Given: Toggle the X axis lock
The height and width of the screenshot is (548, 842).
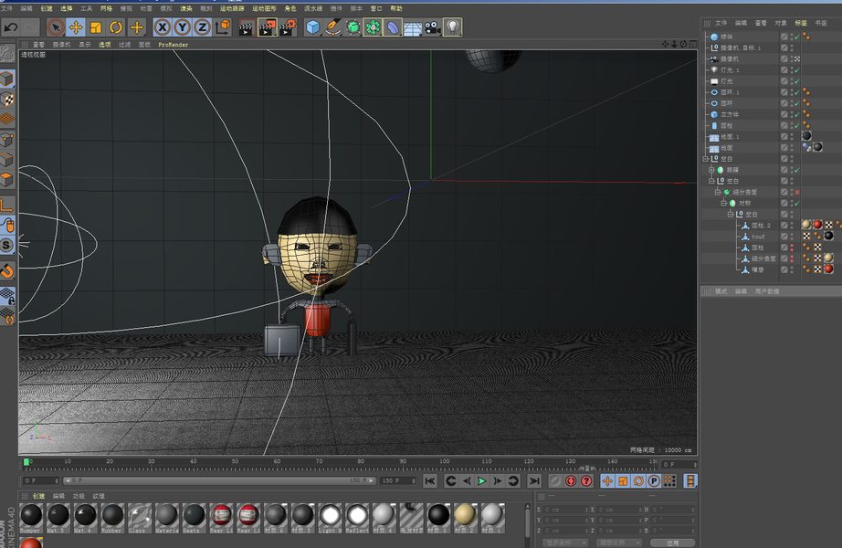Looking at the screenshot, I should coord(163,26).
